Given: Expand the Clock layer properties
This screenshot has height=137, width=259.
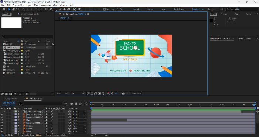Looking at the screenshot, I should (x=13, y=131).
